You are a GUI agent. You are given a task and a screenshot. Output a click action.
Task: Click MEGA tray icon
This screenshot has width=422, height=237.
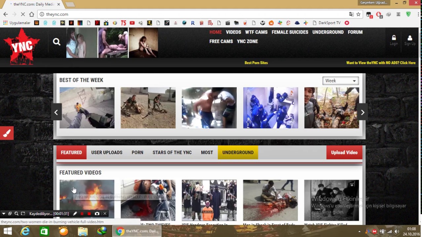click(374, 231)
